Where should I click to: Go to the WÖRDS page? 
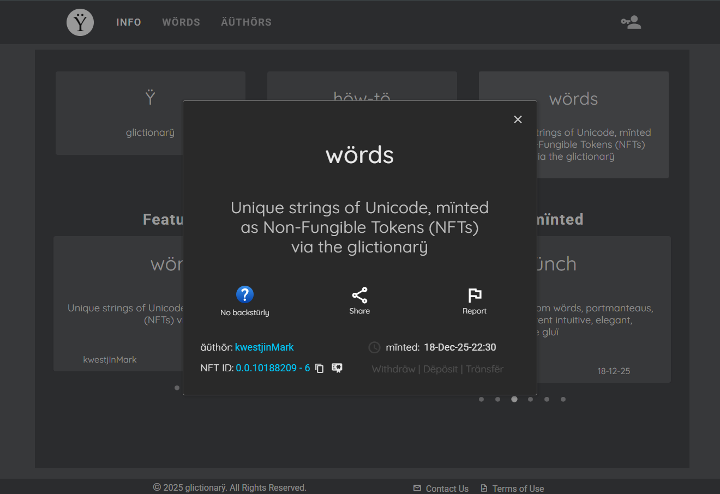181,22
